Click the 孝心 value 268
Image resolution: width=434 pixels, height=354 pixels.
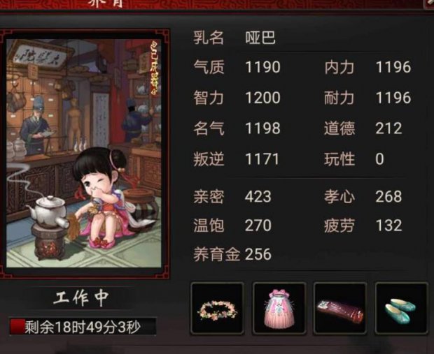(388, 197)
